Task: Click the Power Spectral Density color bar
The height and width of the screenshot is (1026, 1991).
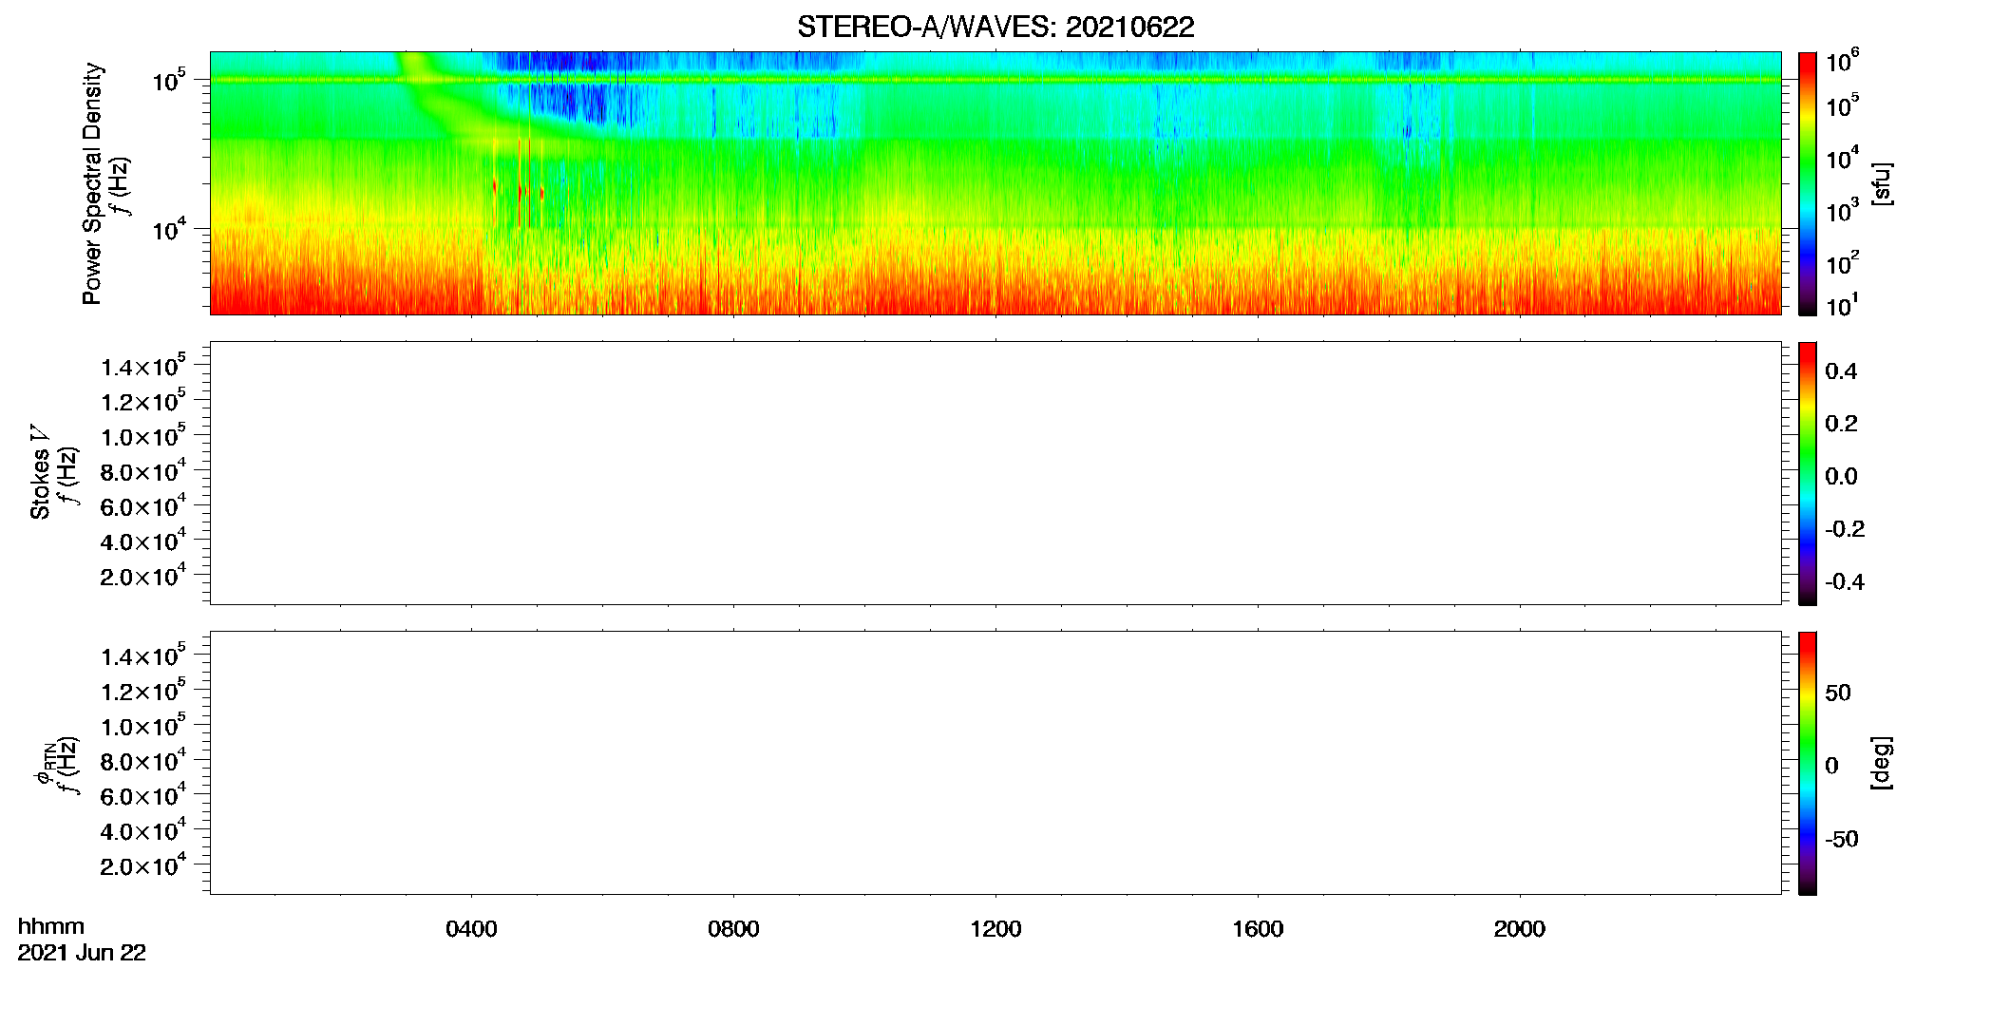Action: click(x=1808, y=183)
